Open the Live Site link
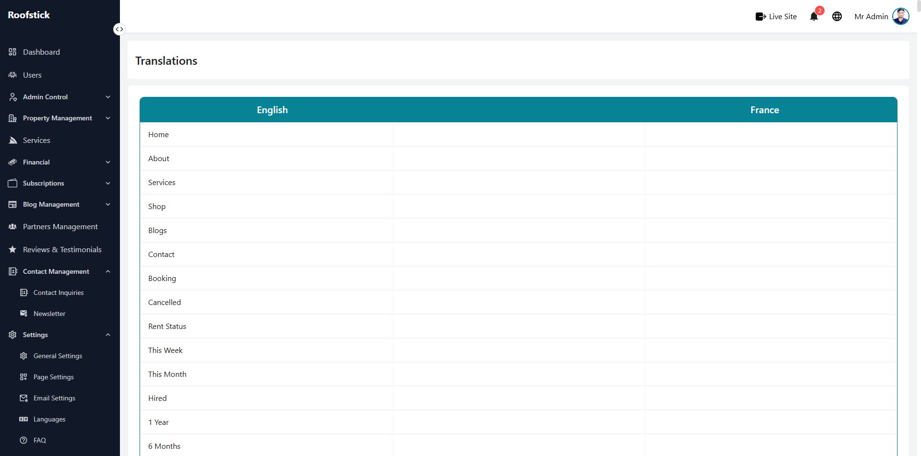The image size is (921, 456). [x=776, y=16]
